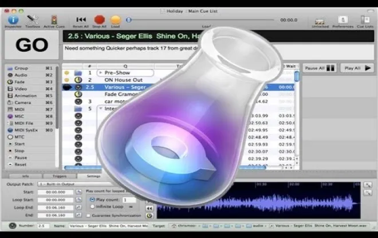Click the round icon below waveform rewind
The width and height of the screenshot is (378, 238).
[149, 216]
